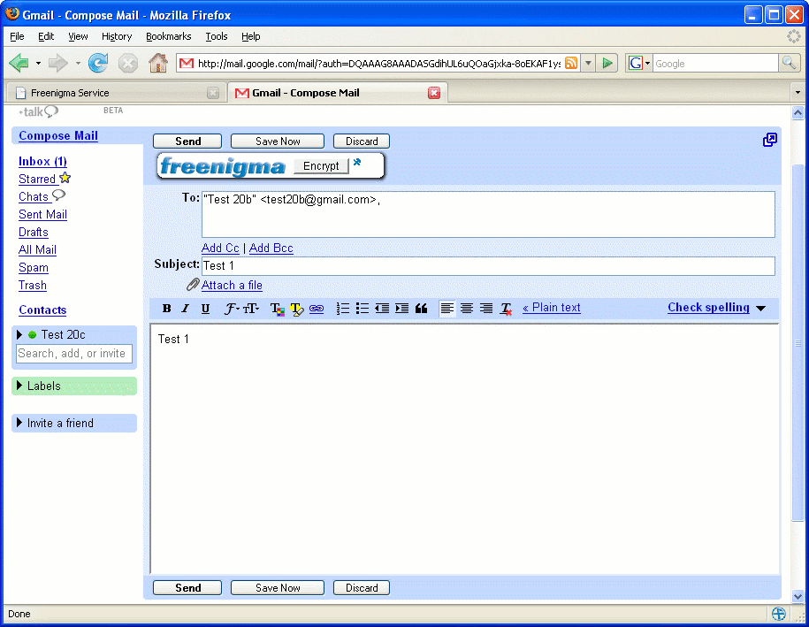
Task: Open the Starred mail view
Action: [x=37, y=179]
